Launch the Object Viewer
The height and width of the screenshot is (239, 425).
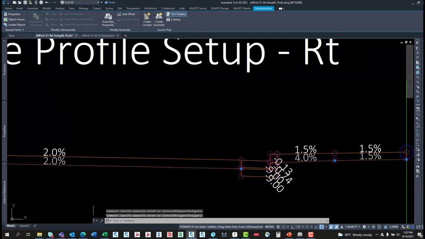click(x=14, y=20)
